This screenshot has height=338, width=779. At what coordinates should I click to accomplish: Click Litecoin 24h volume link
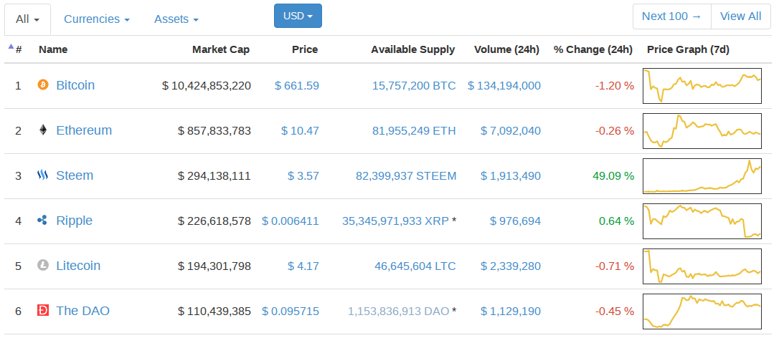[511, 266]
